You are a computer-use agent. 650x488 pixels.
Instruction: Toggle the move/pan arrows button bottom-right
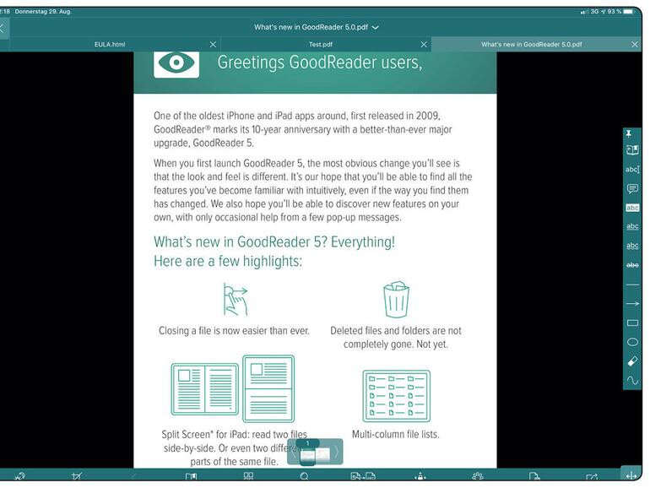point(631,475)
